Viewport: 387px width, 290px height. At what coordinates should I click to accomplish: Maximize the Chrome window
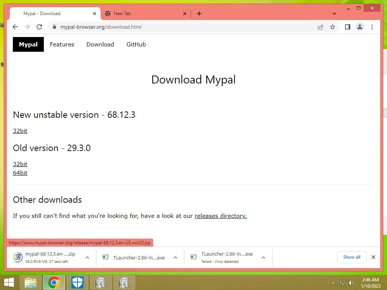coord(359,8)
